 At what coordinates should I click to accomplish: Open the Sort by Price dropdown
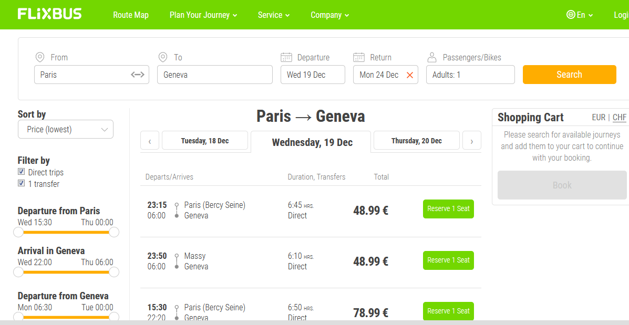pos(66,130)
